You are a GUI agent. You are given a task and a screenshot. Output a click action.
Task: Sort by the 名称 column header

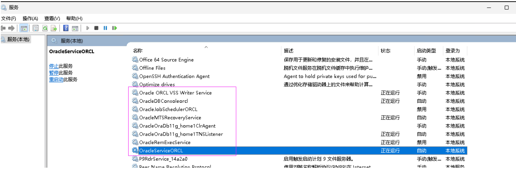(138, 51)
